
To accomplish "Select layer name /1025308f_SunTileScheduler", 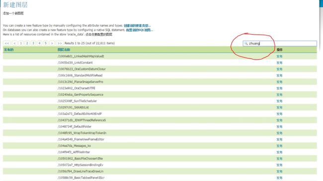I will click(77, 101).
